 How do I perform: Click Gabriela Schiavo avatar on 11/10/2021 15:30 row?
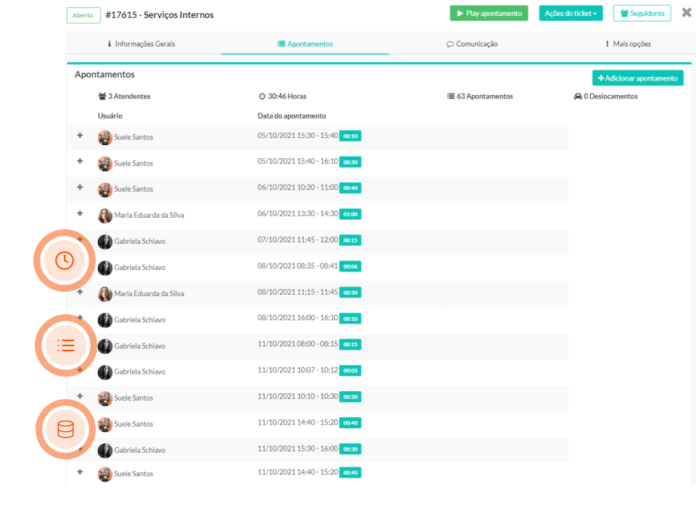point(105,450)
